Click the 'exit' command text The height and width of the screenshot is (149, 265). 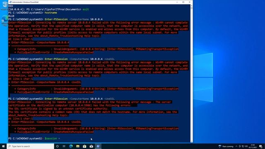[86, 9]
